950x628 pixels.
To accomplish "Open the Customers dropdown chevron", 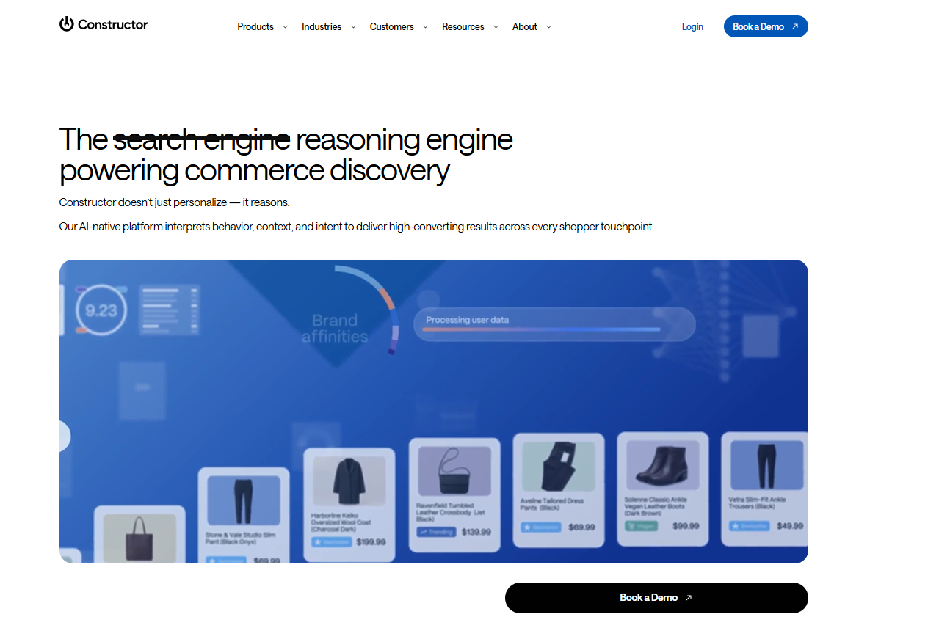I will [425, 27].
